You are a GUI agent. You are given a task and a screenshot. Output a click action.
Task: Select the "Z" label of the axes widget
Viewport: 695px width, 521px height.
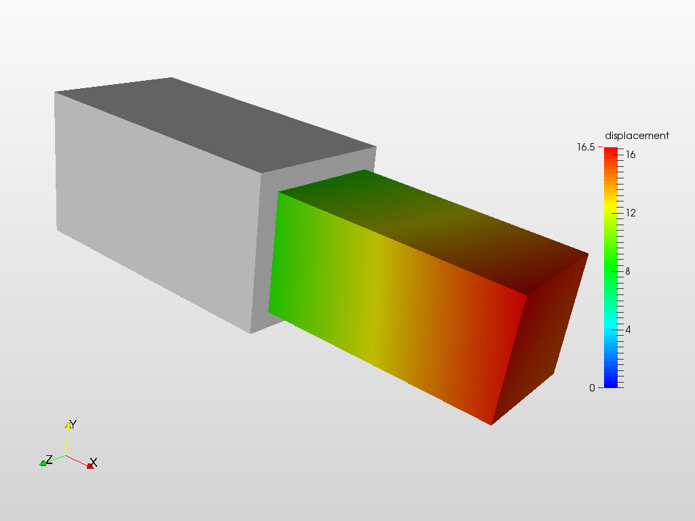[48, 459]
